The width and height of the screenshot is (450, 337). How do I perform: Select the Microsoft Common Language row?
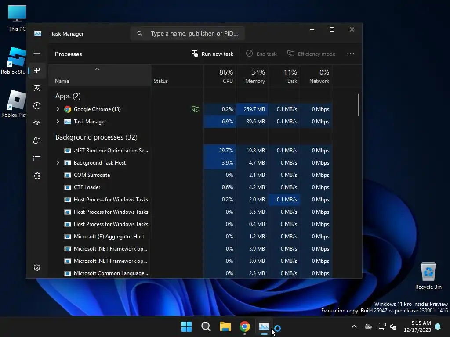191,273
